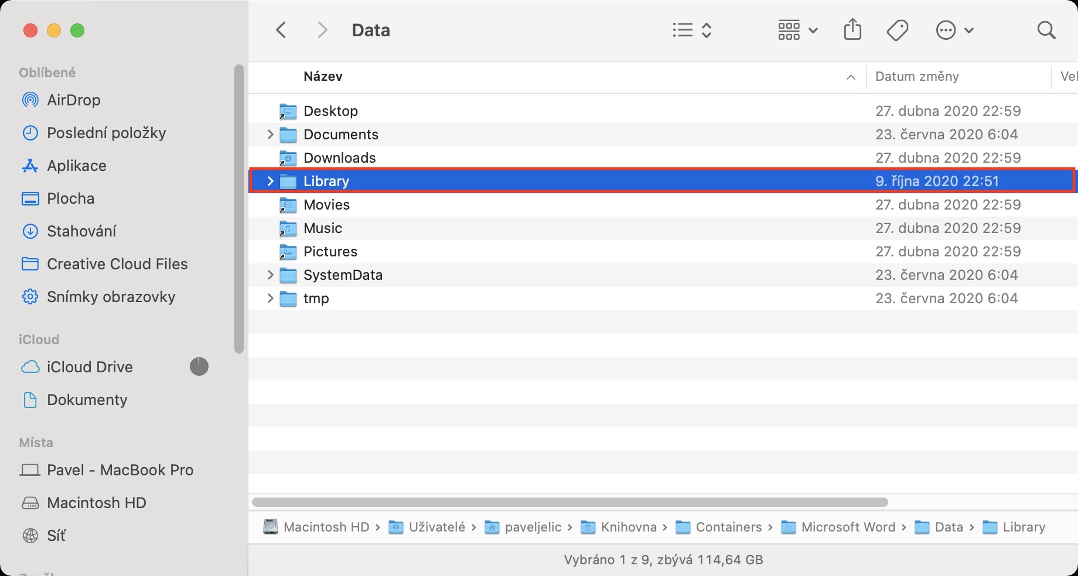Click the horizontal scrollbar of file list
This screenshot has height=576, width=1078.
[569, 502]
